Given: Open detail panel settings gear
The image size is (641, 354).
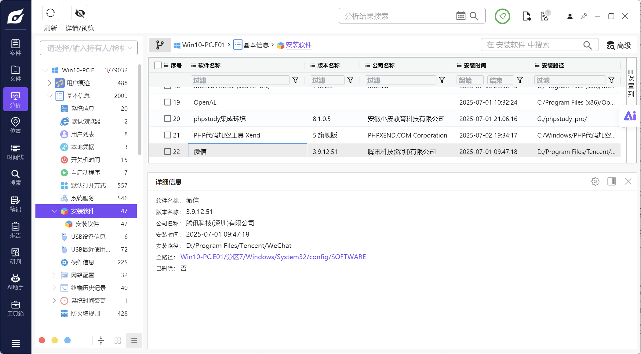Looking at the screenshot, I should click(595, 181).
